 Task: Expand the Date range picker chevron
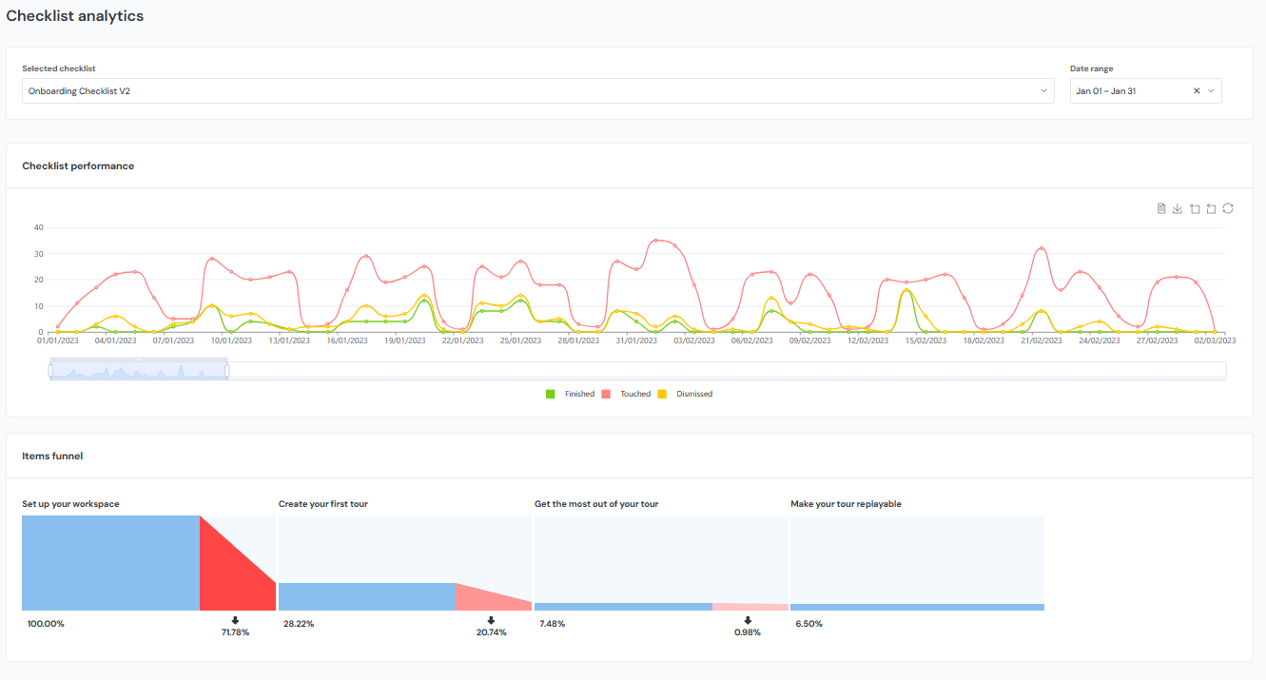click(x=1212, y=90)
